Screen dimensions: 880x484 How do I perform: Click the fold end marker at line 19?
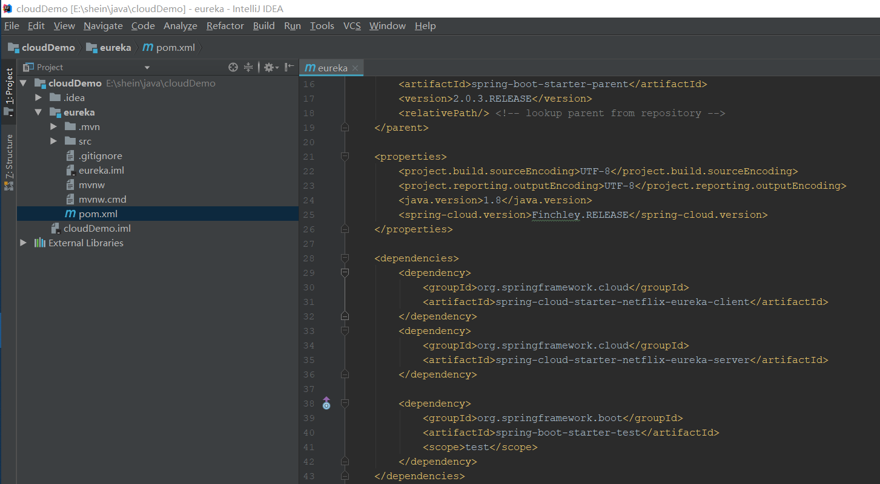(x=345, y=128)
